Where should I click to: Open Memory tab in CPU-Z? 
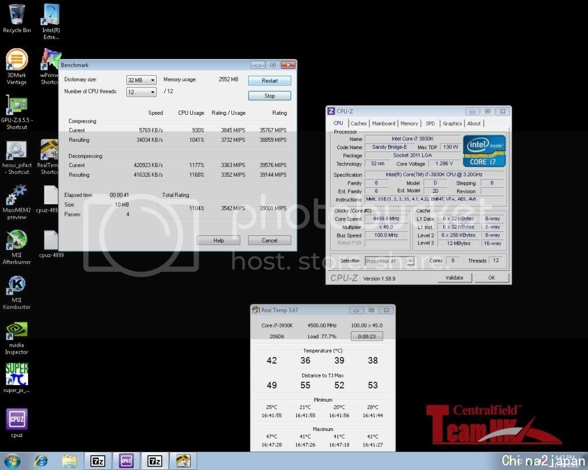409,123
